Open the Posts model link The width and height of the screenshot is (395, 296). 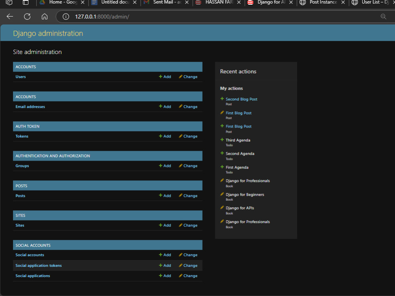tap(21, 196)
